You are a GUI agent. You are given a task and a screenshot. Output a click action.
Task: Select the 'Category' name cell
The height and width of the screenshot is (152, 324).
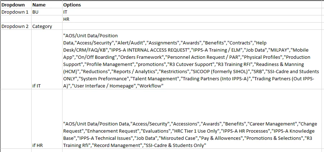point(47,26)
